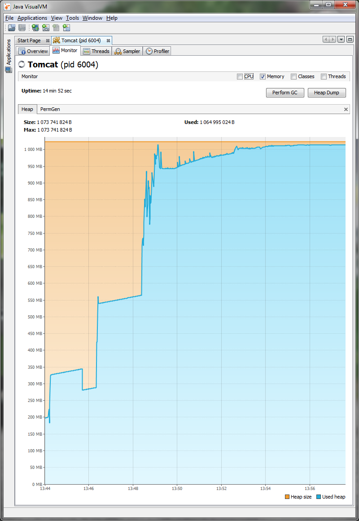Viewport: 359px width, 521px height.
Task: Open the View menu
Action: tap(57, 18)
